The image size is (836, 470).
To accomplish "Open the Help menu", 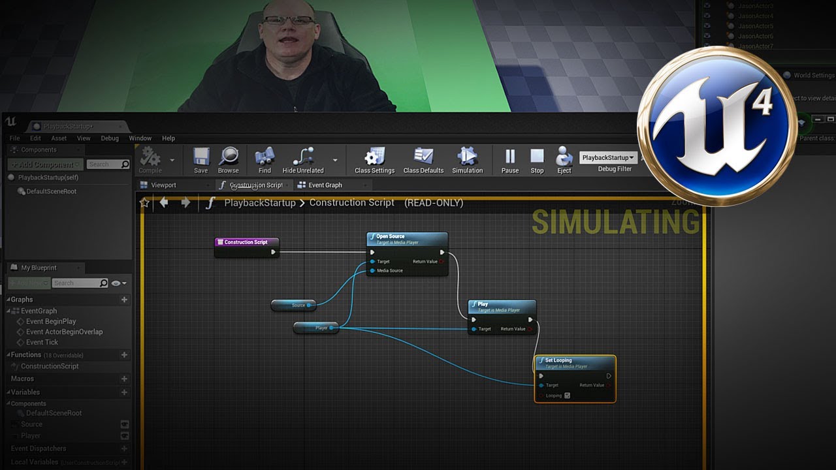I will point(169,138).
